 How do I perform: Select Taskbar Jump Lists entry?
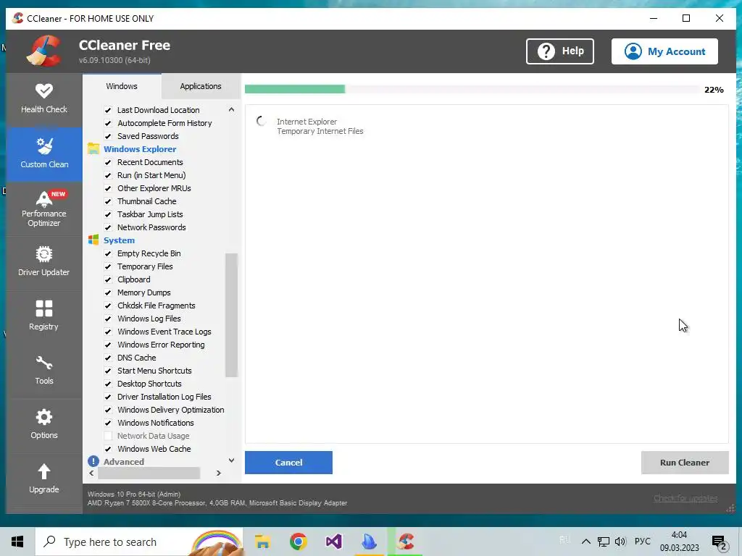150,214
